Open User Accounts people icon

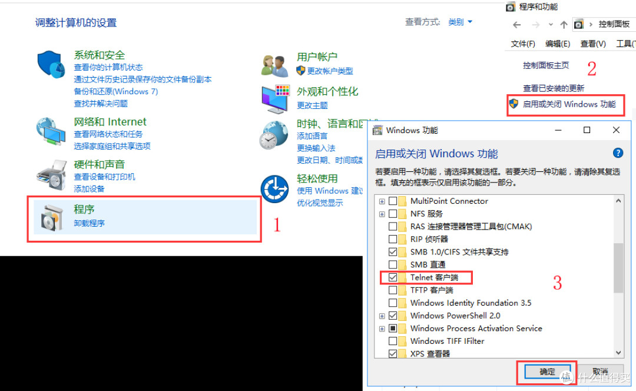[274, 66]
